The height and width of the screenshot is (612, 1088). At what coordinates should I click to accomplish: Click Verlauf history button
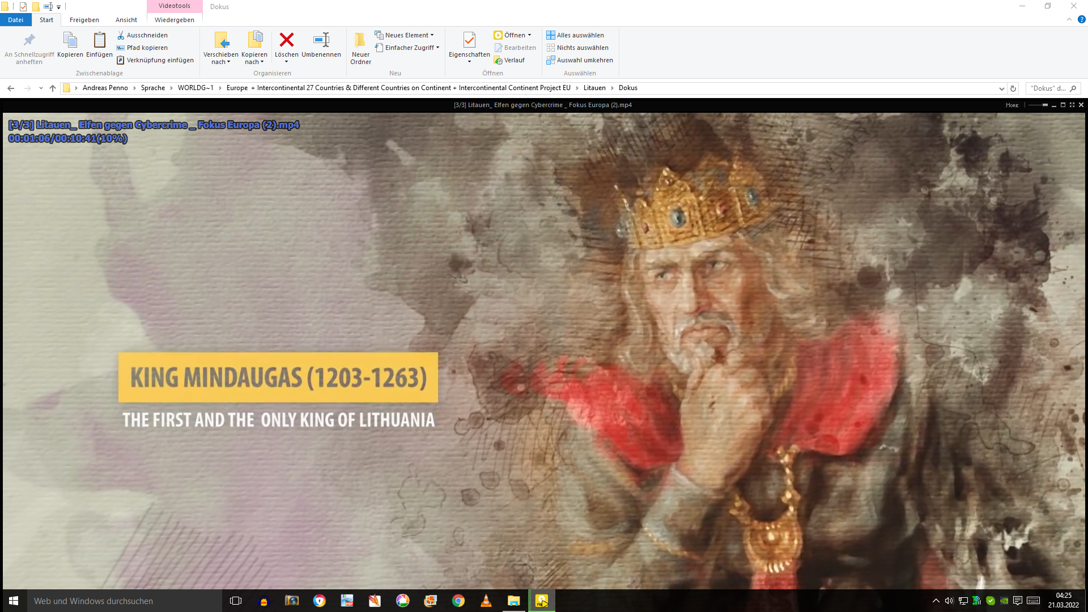coord(509,60)
